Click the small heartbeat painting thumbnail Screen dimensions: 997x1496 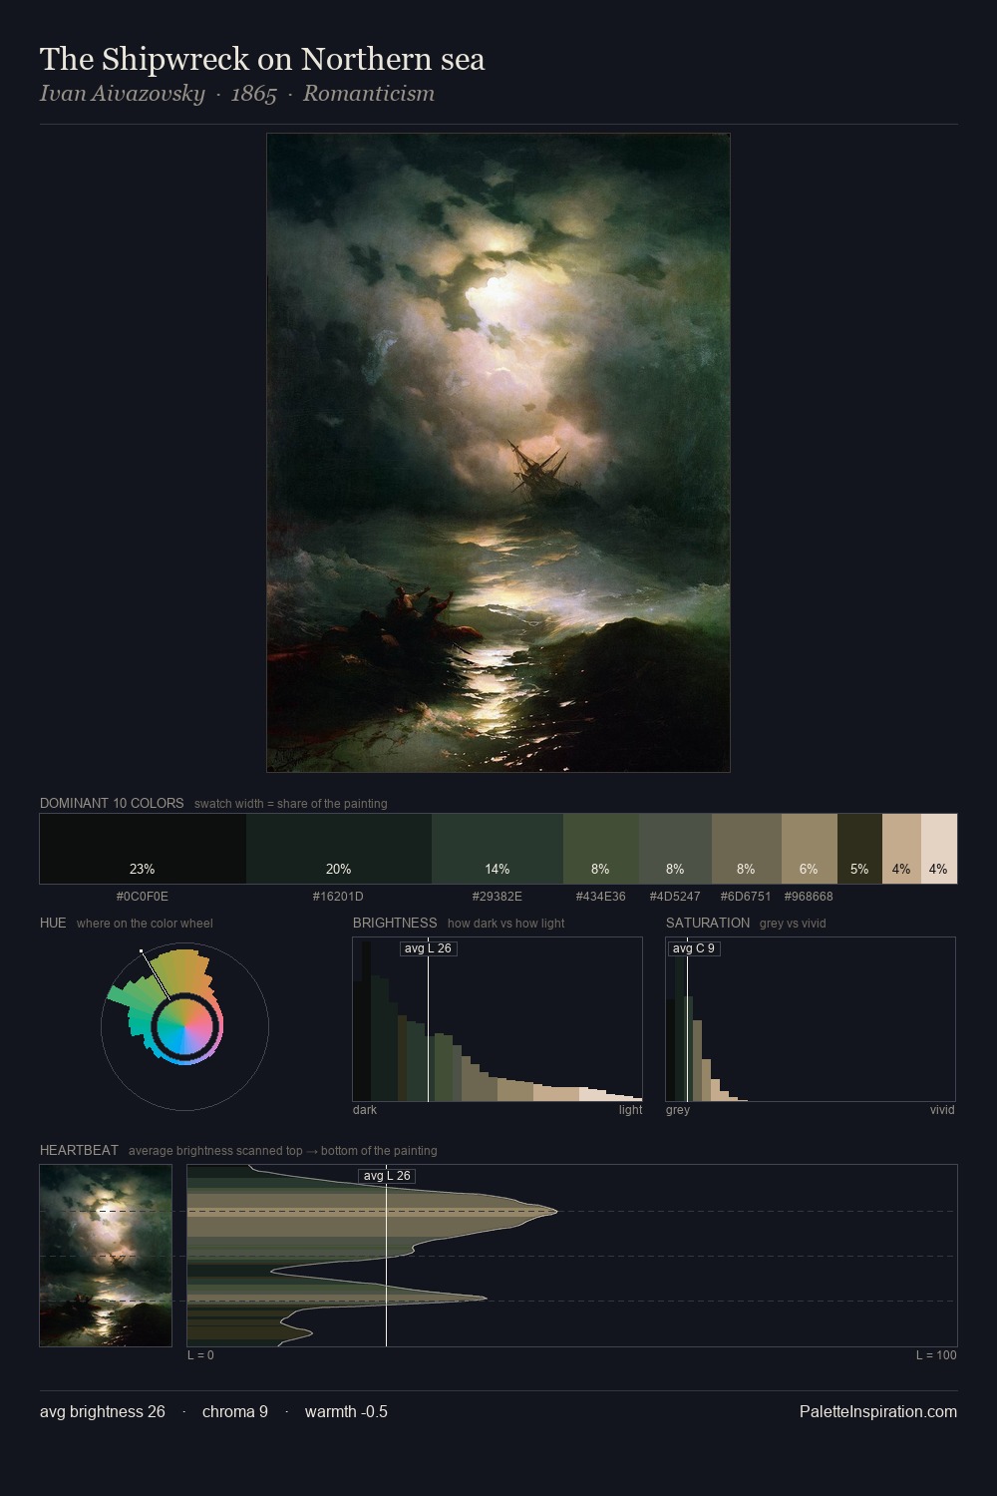tap(106, 1256)
